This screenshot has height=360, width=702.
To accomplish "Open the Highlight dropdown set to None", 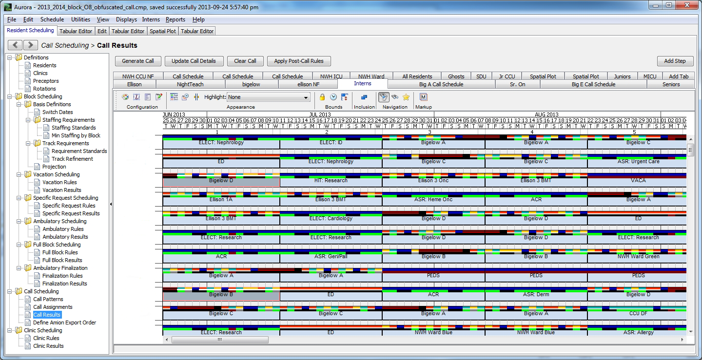I will tap(269, 97).
